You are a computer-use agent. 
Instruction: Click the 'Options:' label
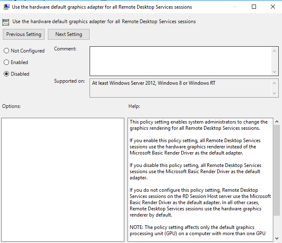pyautogui.click(x=11, y=106)
